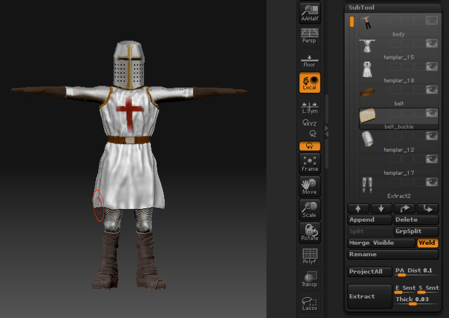Click the panel divider arrows
The height and width of the screenshot is (318, 449).
coord(326,131)
